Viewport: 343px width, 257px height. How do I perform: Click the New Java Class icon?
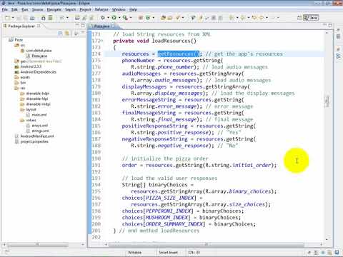click(x=148, y=18)
